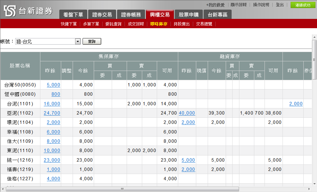Viewport: 317px width, 192px height.
Task: Click the 連線成功 connection status button
Action: coord(302,5)
